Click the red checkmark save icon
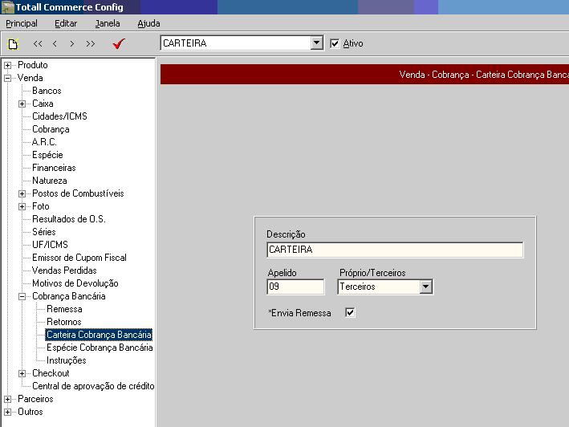The height and width of the screenshot is (427, 569). [119, 44]
